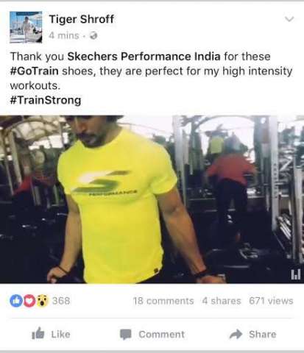Click the public globe privacy icon

[93, 36]
